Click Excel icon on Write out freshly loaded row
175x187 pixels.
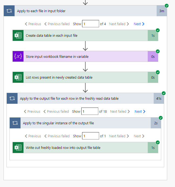click(x=18, y=148)
